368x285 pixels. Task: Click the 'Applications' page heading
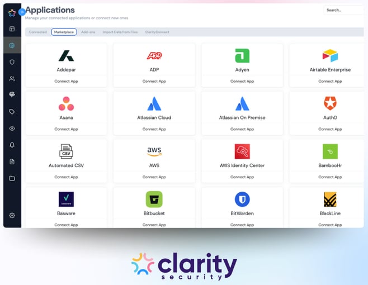pyautogui.click(x=50, y=10)
